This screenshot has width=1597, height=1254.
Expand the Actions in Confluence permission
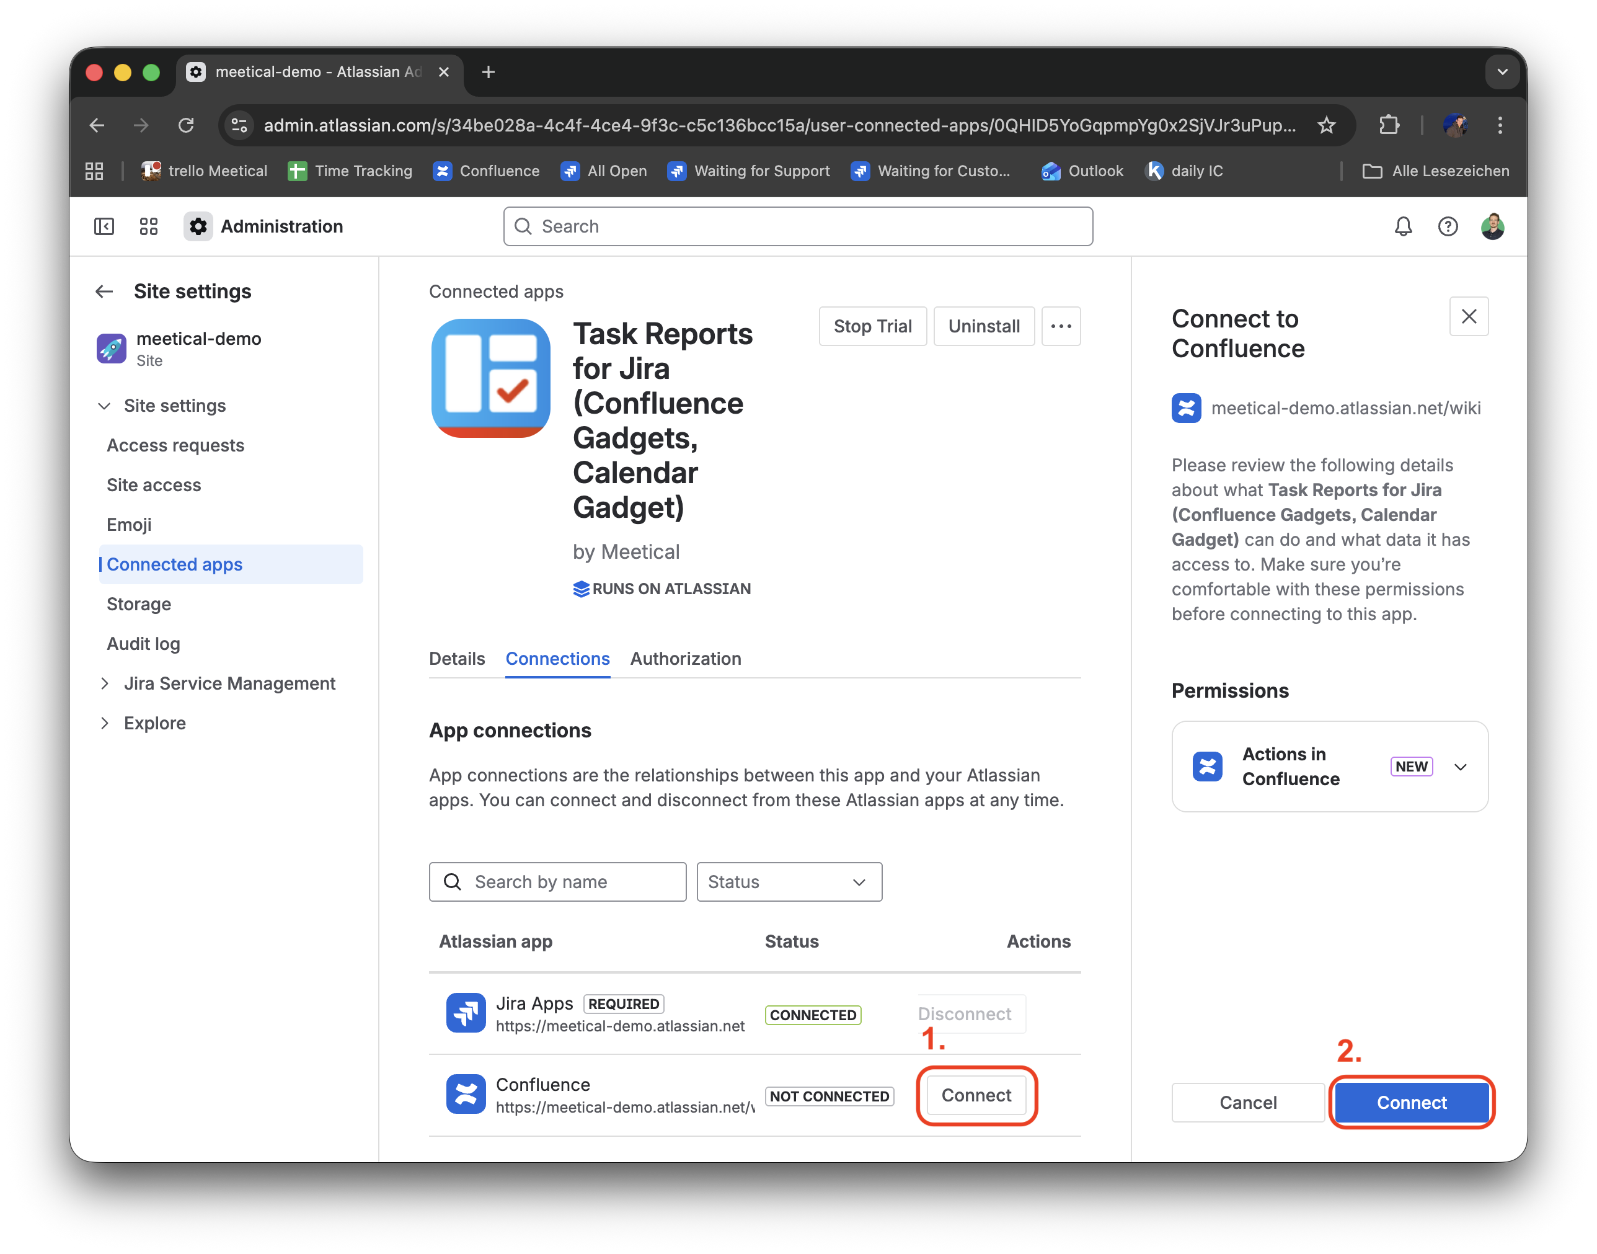[x=1460, y=767]
